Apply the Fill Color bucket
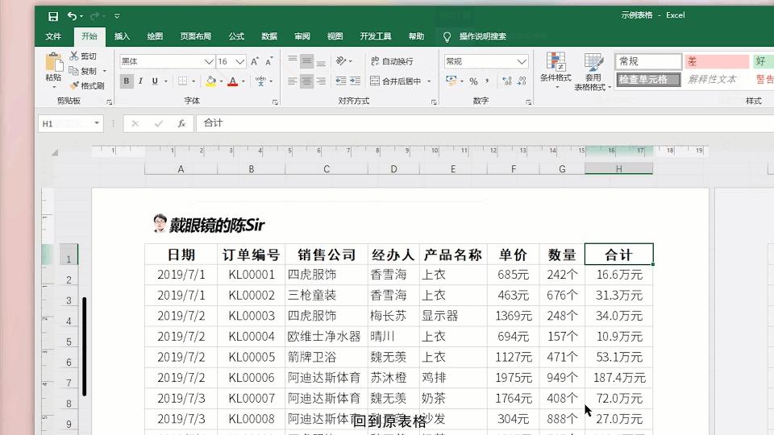 [x=210, y=81]
